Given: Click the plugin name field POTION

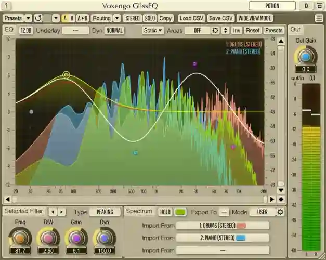Looking at the screenshot, I should [x=272, y=6].
